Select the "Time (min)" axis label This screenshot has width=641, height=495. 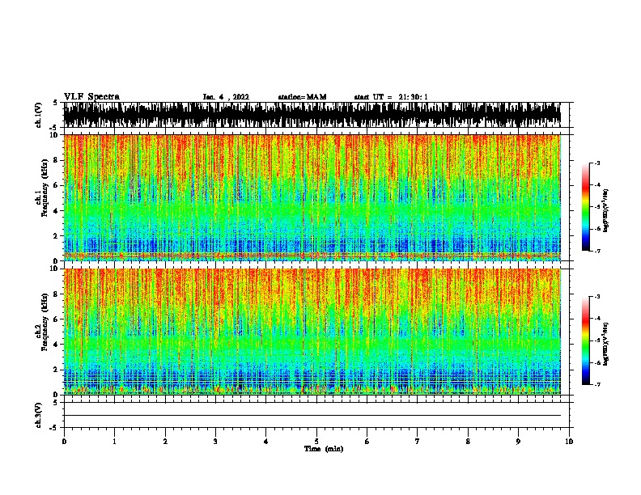324,449
